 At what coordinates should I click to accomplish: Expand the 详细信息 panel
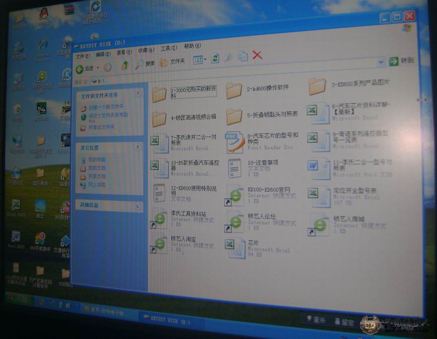pos(137,207)
